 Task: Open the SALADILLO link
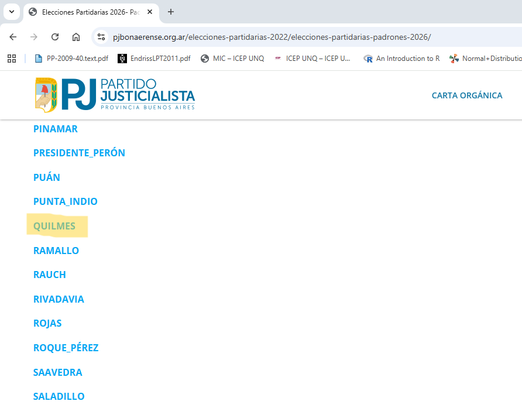click(59, 396)
